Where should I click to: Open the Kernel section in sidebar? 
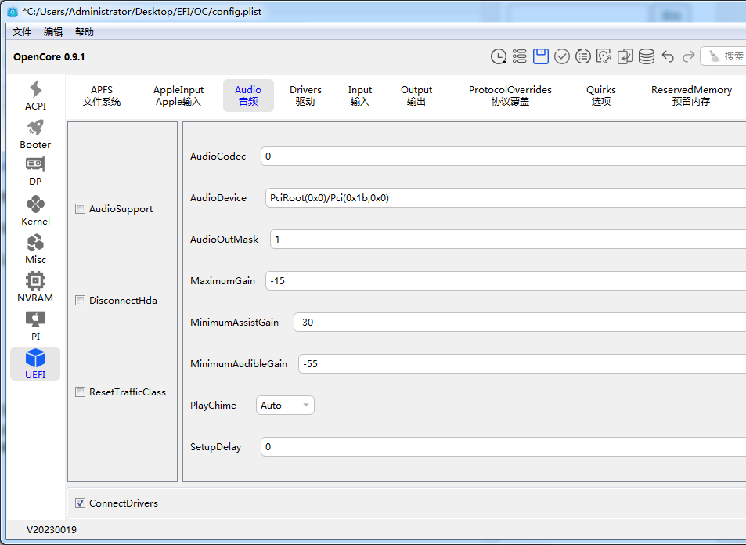[35, 211]
